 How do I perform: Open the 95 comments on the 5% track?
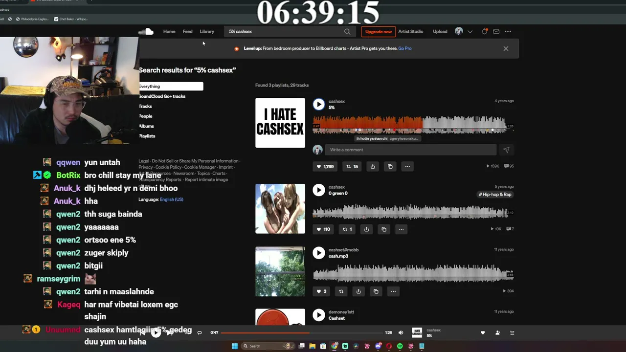(509, 166)
